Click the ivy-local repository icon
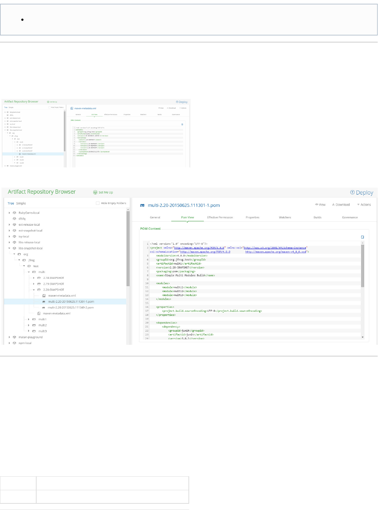This screenshot has width=378, height=510. point(14,236)
